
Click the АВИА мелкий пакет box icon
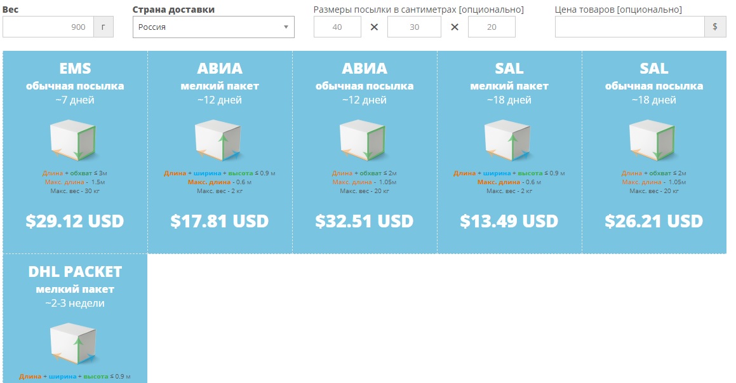coord(218,140)
